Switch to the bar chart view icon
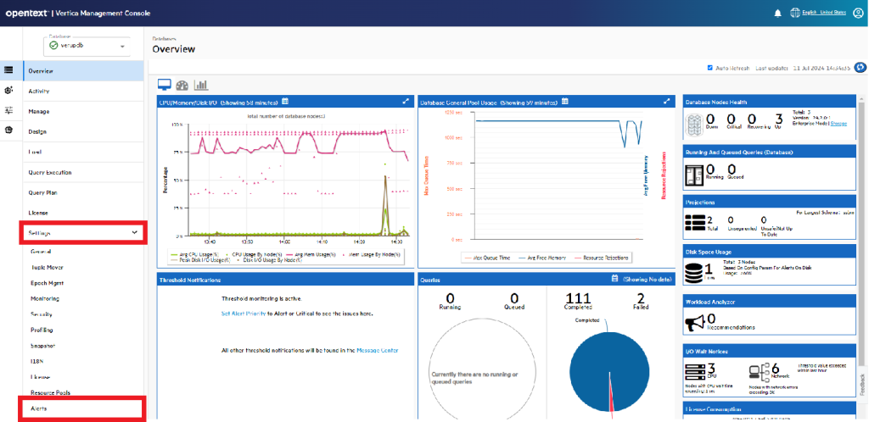 pyautogui.click(x=201, y=85)
